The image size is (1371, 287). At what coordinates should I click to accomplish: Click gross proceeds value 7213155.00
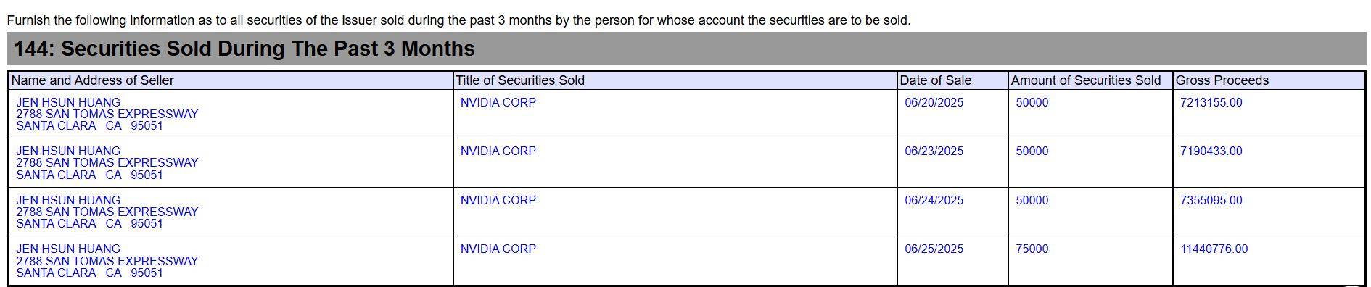[x=1211, y=103]
